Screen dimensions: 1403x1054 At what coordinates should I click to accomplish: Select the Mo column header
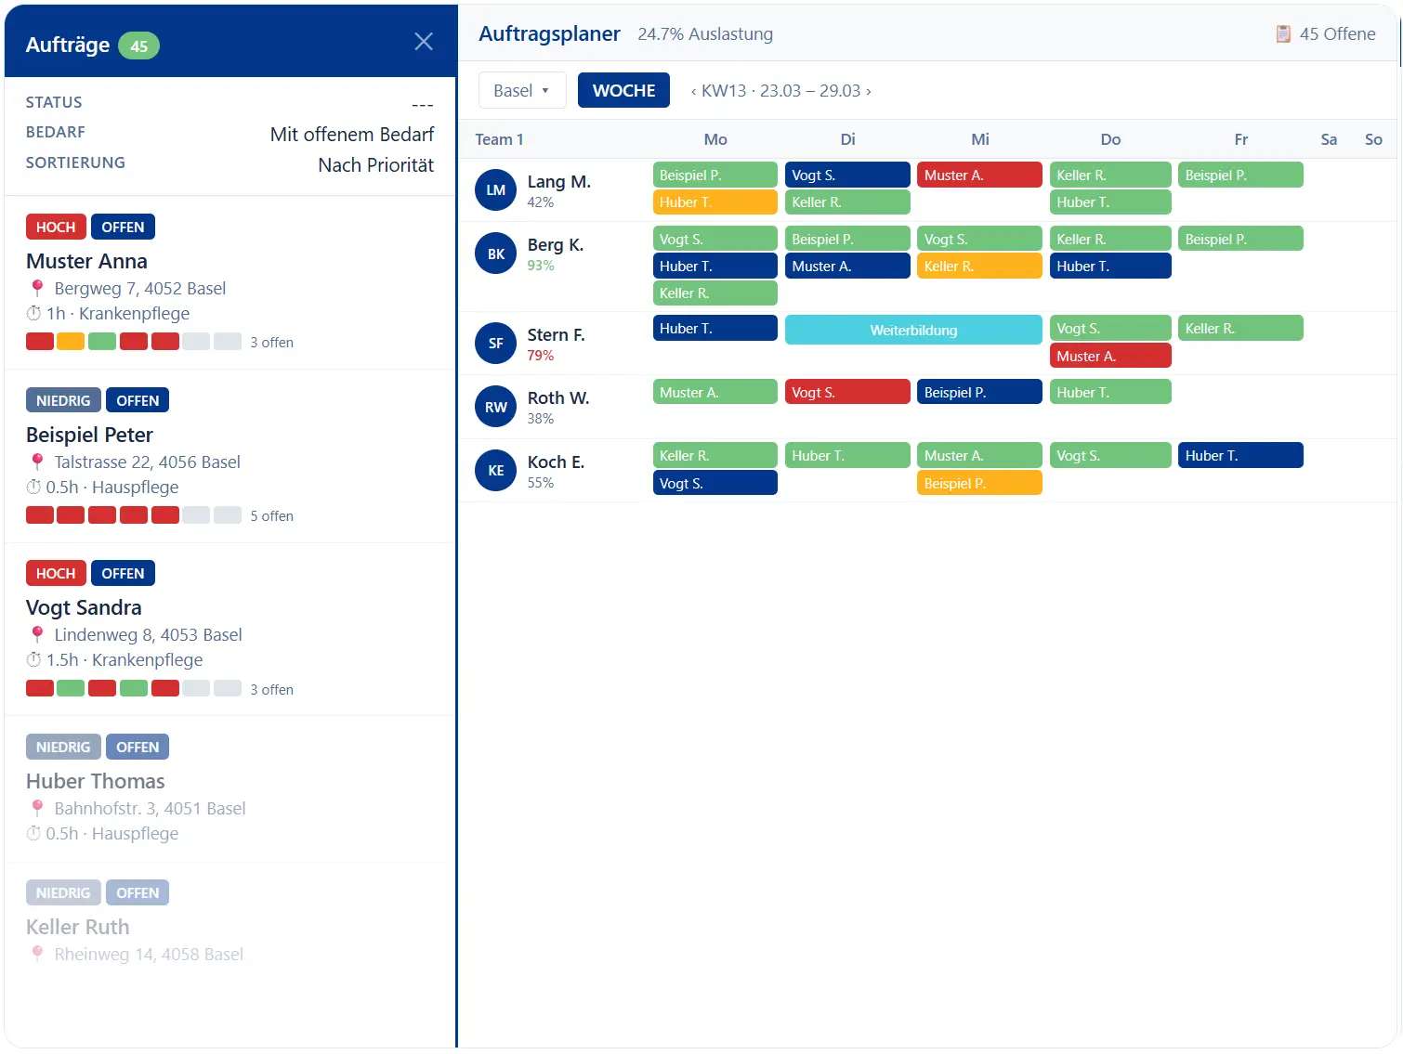click(x=715, y=139)
